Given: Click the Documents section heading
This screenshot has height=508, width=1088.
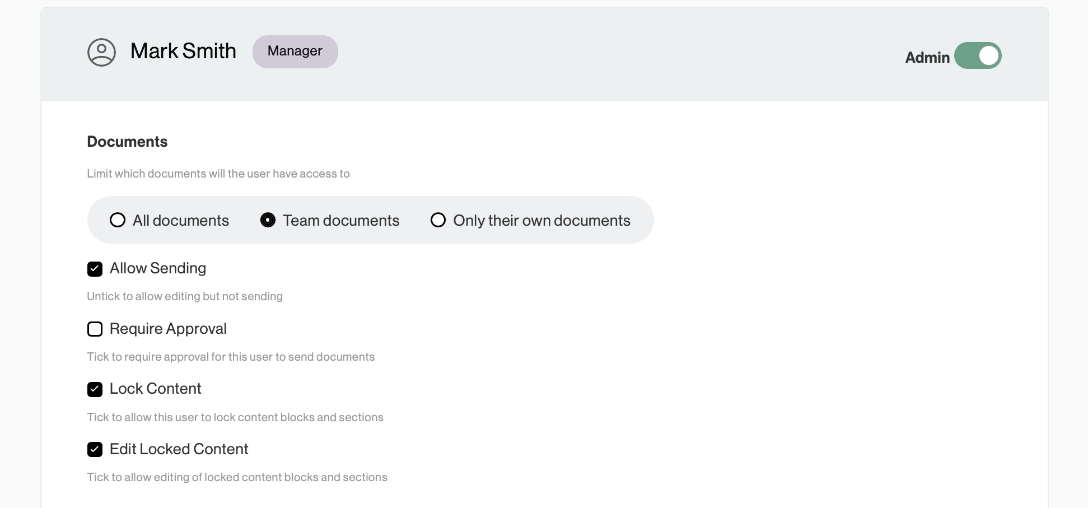Looking at the screenshot, I should pyautogui.click(x=127, y=142).
